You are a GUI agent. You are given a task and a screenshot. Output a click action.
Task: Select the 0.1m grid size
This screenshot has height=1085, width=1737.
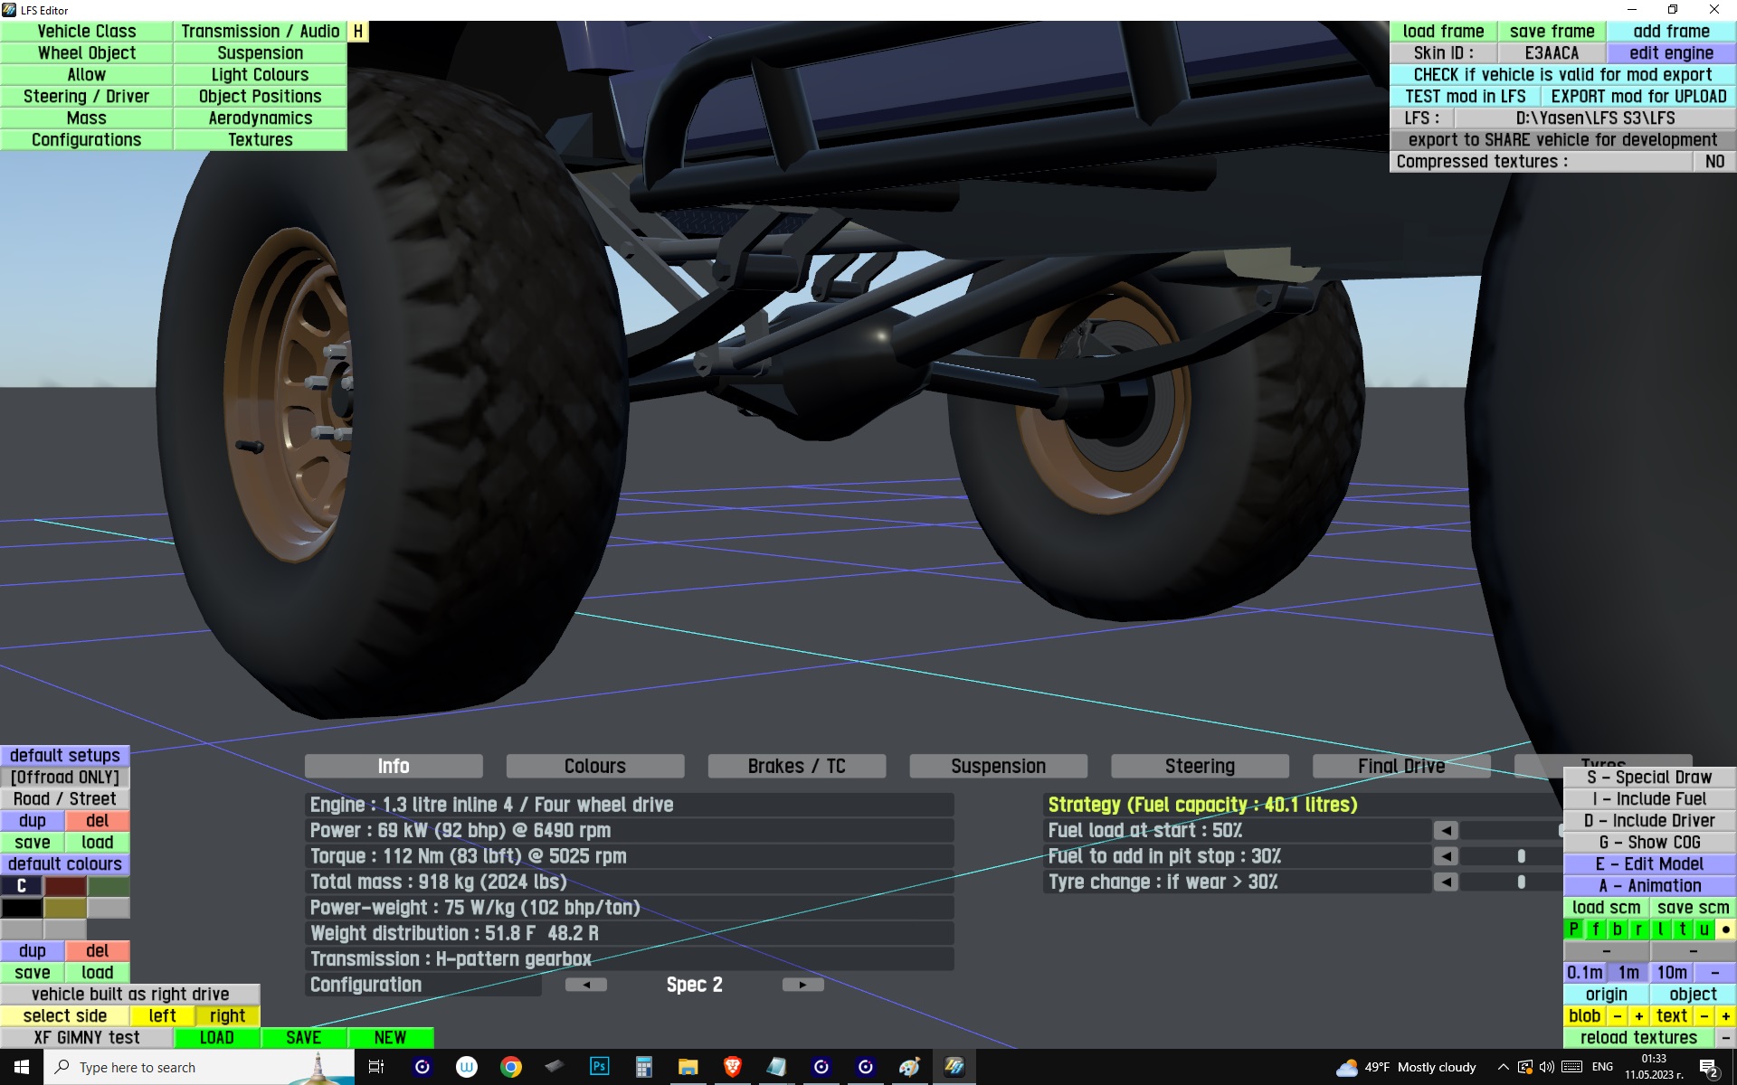tap(1584, 973)
